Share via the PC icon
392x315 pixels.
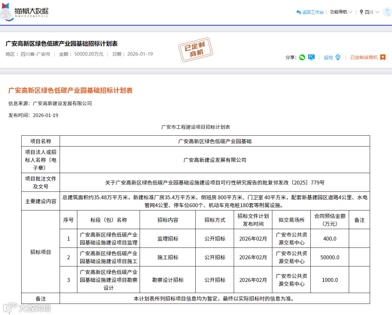pos(311,57)
